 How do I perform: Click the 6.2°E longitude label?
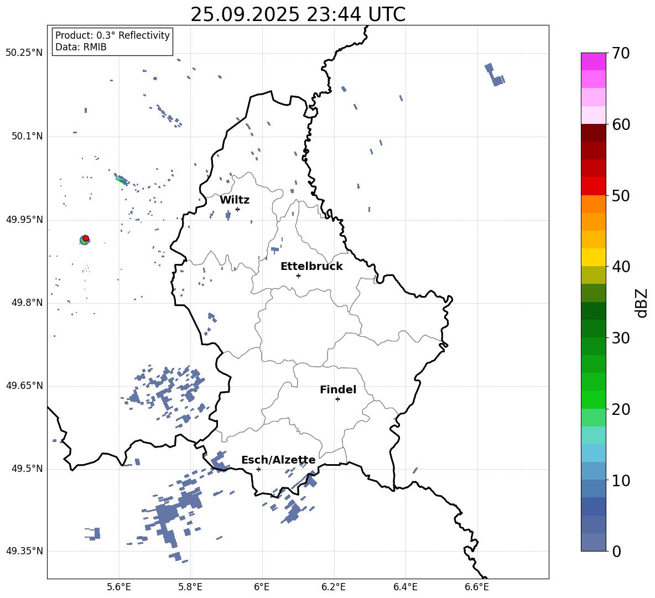click(x=334, y=587)
